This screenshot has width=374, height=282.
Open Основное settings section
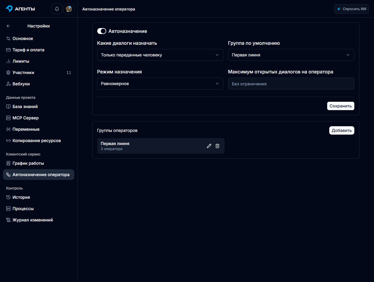pyautogui.click(x=38, y=38)
